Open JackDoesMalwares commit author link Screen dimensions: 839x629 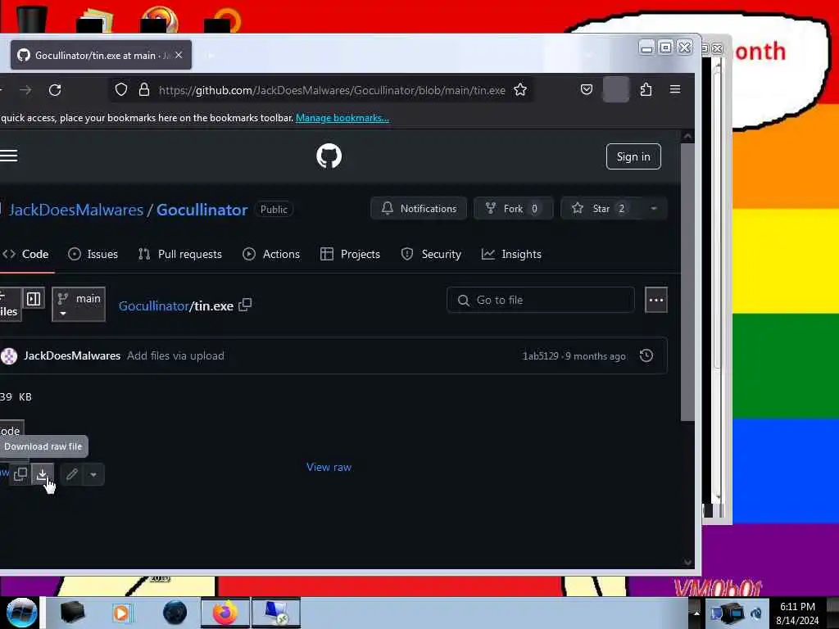[x=72, y=355]
